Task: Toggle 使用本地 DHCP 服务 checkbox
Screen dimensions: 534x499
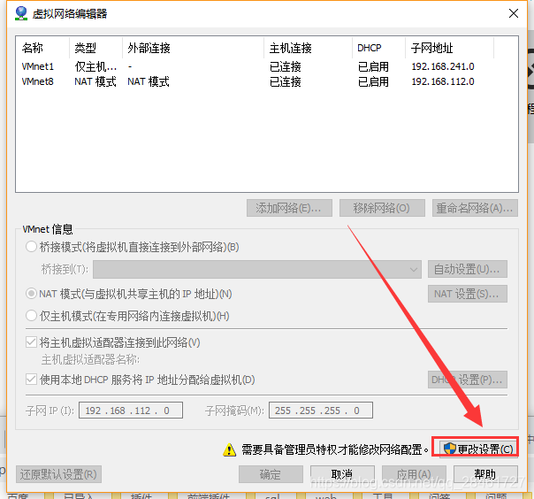Action: 31,380
